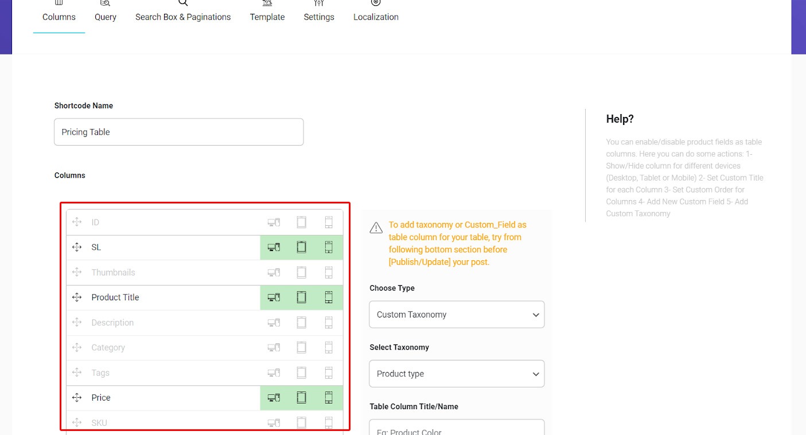Screen dimensions: 806x435
Task: Toggle desktop visibility for ID column
Action: pos(274,222)
